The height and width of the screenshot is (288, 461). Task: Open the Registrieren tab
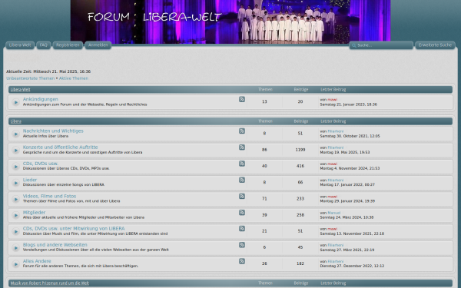[68, 45]
